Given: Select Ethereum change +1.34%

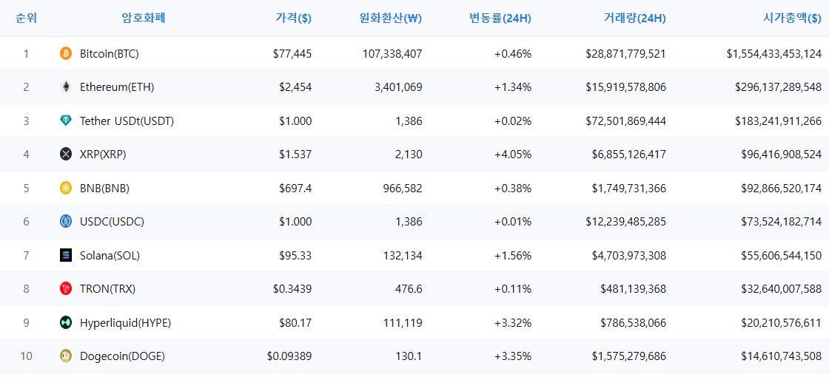Looking at the screenshot, I should click(x=513, y=87).
